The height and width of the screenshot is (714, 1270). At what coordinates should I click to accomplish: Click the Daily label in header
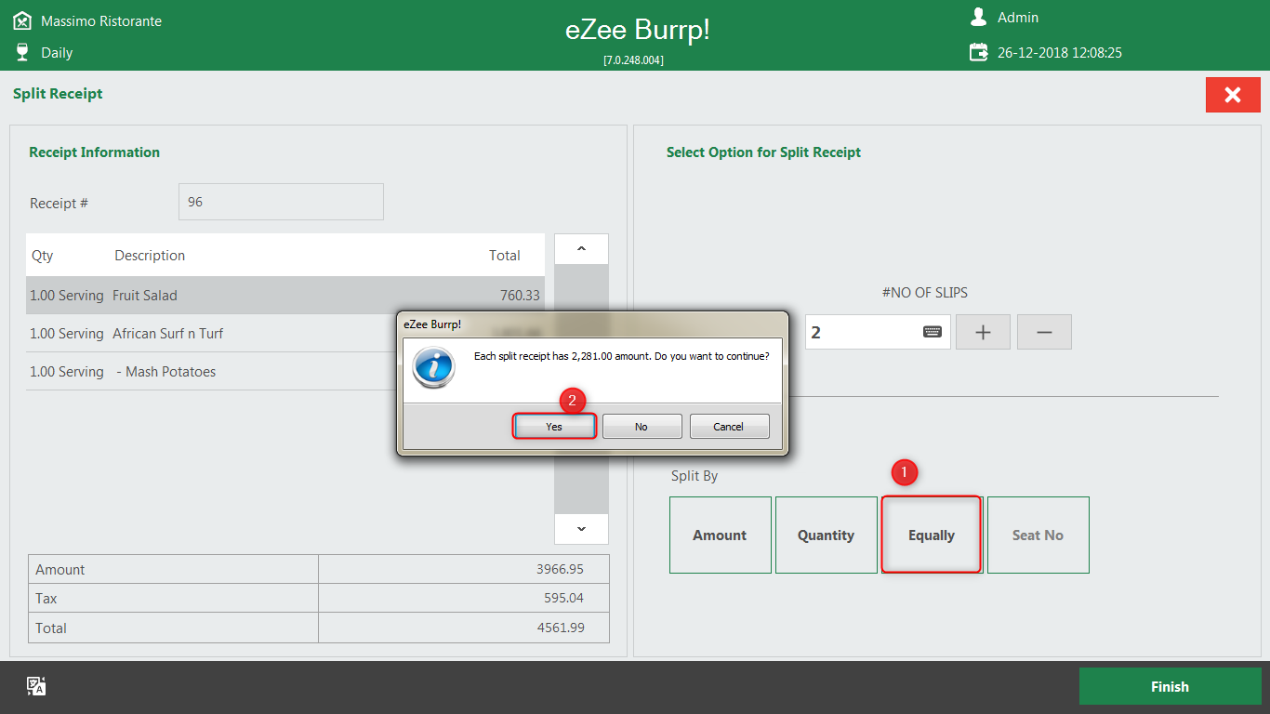[57, 53]
